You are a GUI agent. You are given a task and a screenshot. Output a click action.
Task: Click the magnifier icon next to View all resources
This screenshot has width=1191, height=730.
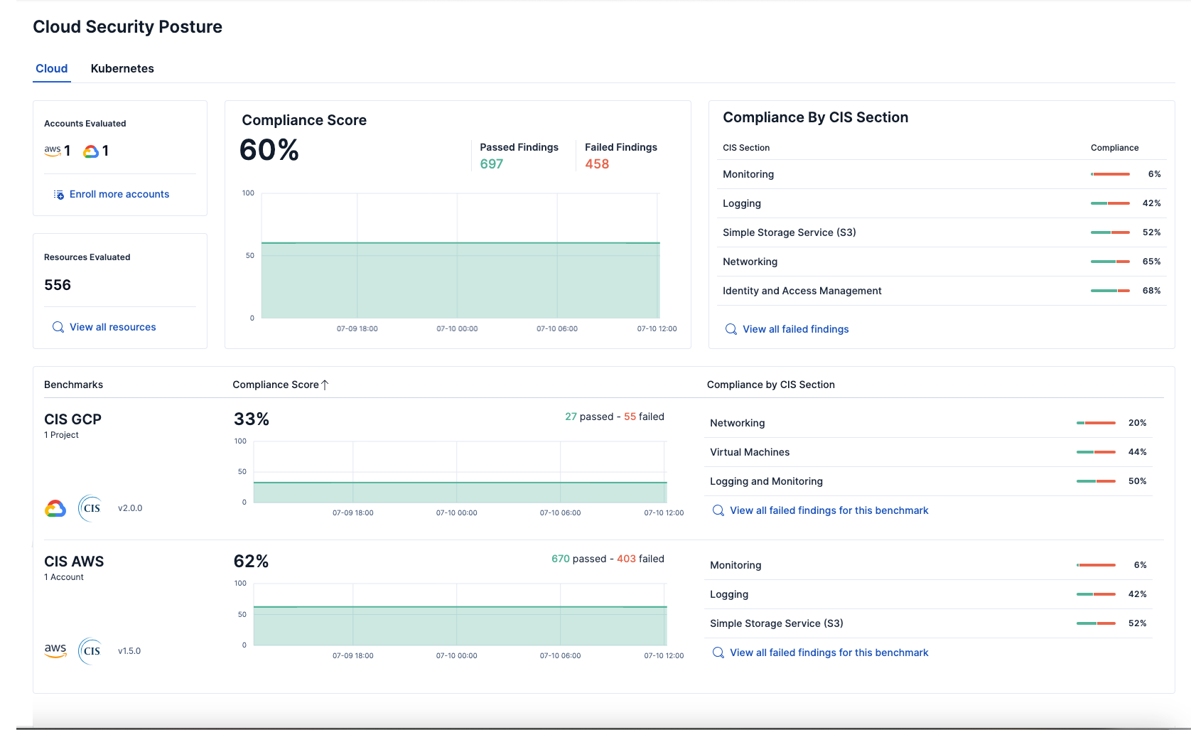(x=58, y=327)
